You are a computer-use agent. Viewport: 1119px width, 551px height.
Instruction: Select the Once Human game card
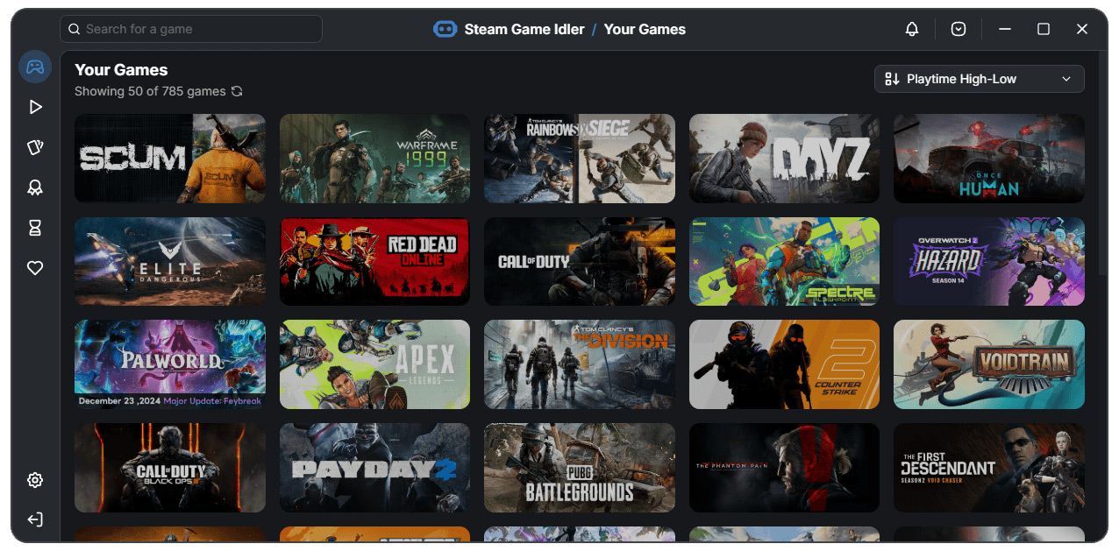point(989,159)
